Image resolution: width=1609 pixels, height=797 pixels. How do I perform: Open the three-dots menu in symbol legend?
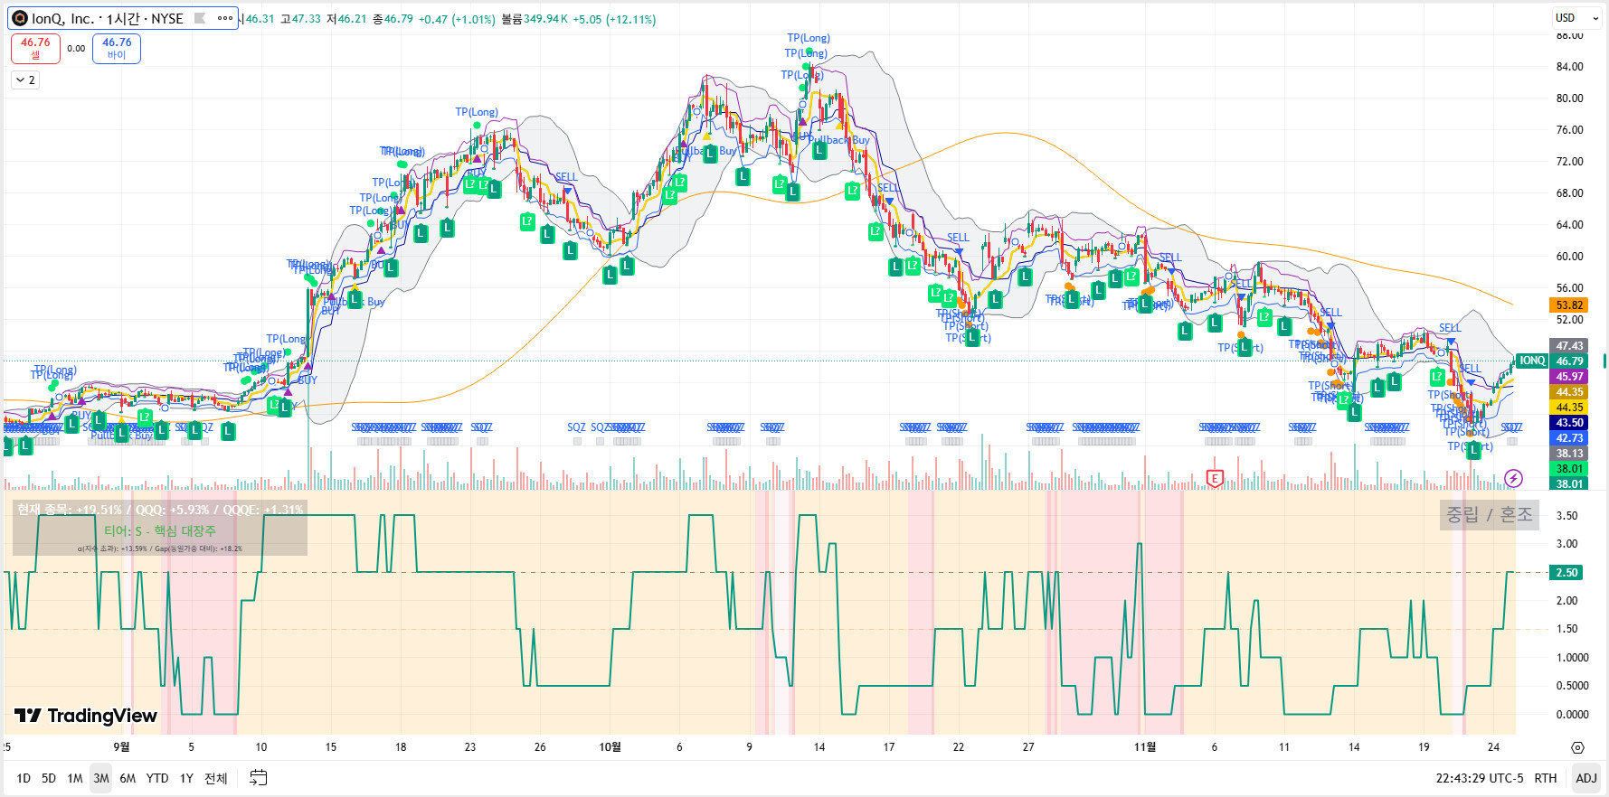click(x=225, y=18)
